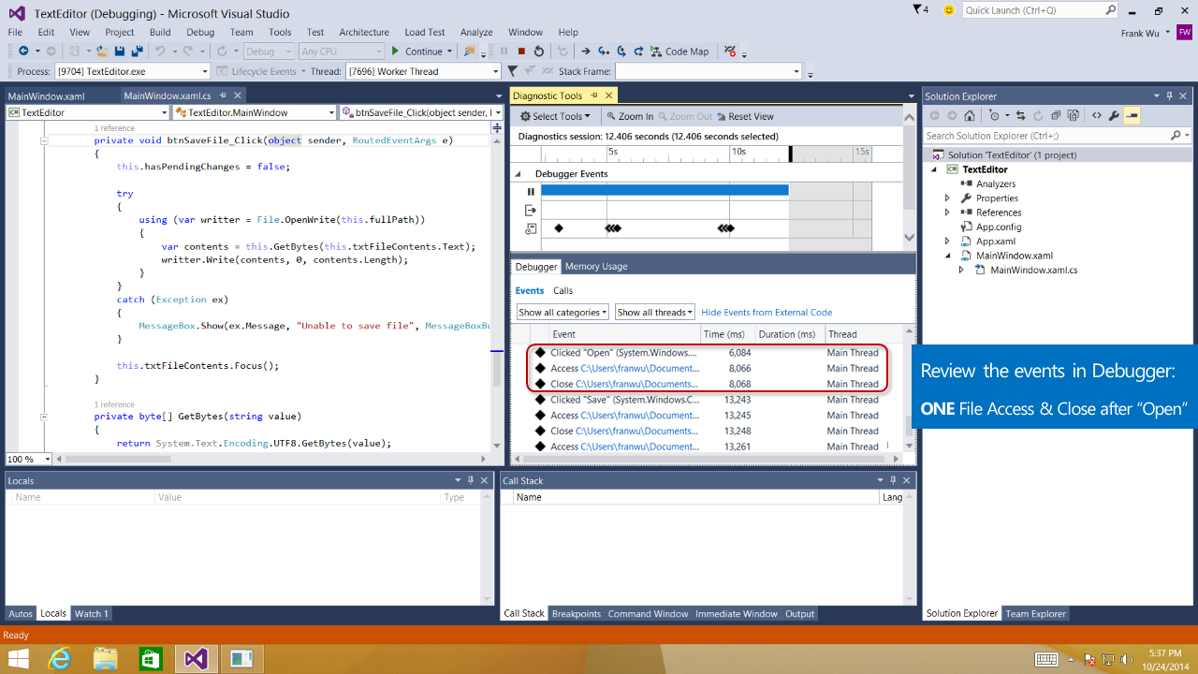
Task: Expand the App.xaml node
Action: (947, 242)
